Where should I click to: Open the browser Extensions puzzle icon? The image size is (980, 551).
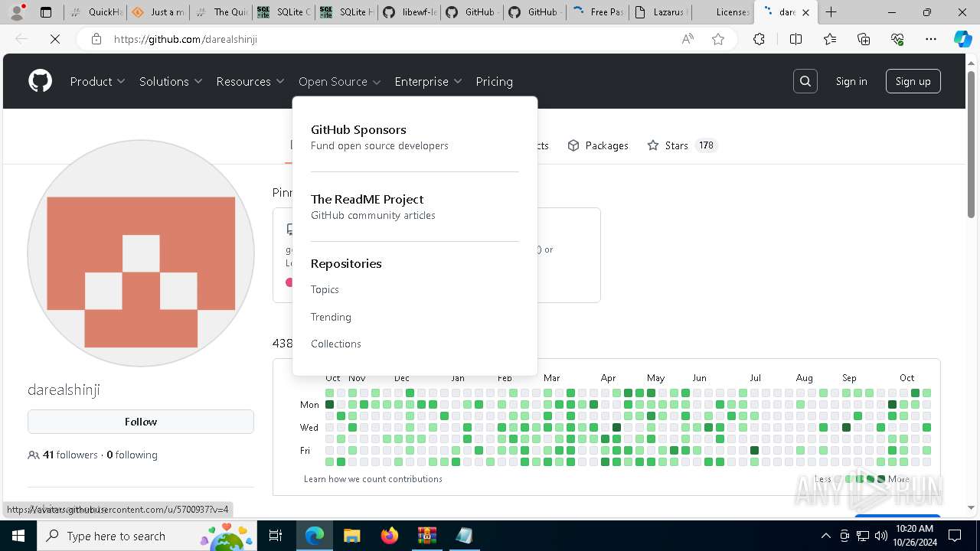tap(759, 39)
